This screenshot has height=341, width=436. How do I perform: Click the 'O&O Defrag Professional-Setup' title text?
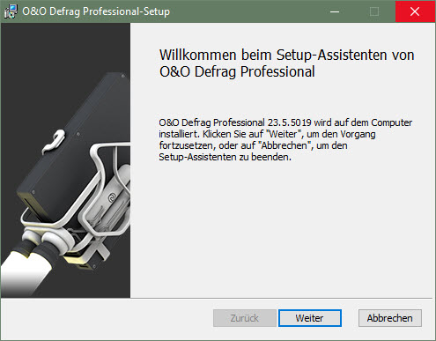coord(96,11)
